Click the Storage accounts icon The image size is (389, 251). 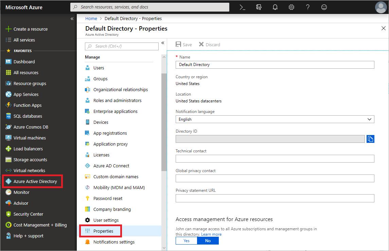click(8, 160)
